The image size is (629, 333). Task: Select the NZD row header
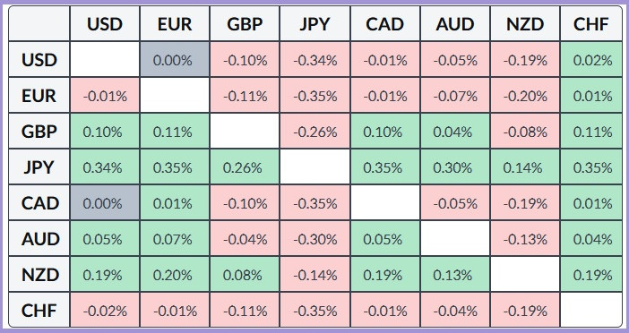(x=39, y=275)
